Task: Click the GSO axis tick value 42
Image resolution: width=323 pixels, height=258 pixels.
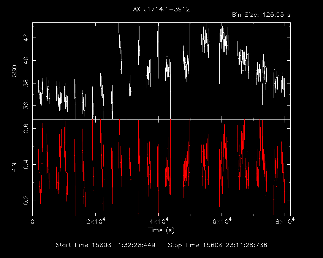Action: pyautogui.click(x=26, y=38)
